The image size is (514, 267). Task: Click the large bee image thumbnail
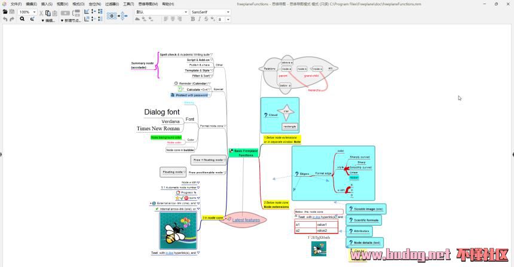click(178, 231)
